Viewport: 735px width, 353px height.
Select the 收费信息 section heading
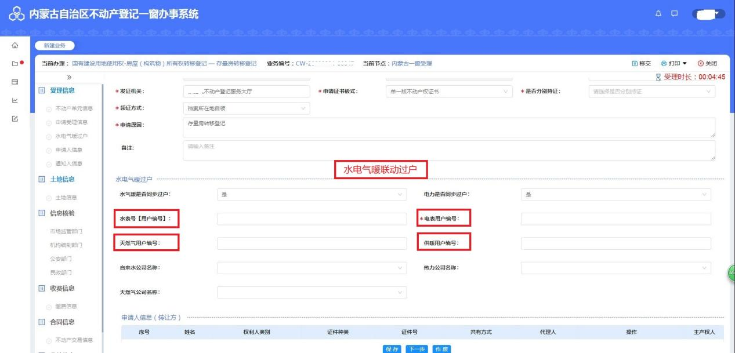point(62,289)
